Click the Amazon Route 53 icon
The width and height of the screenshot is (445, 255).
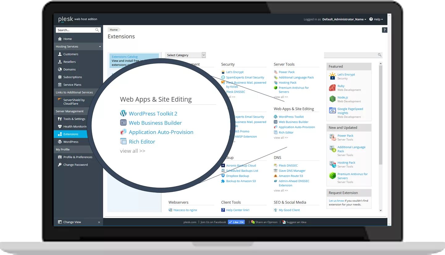[276, 176]
